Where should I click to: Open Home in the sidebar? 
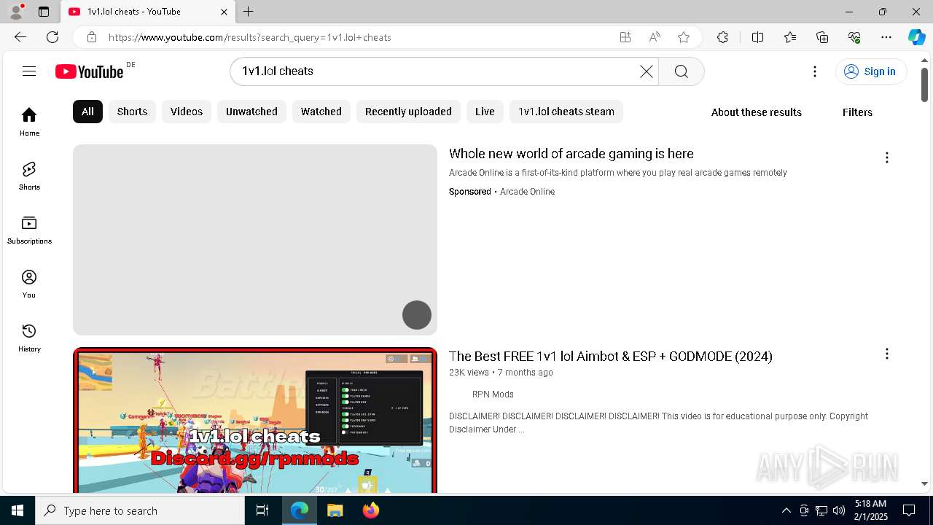tap(29, 122)
